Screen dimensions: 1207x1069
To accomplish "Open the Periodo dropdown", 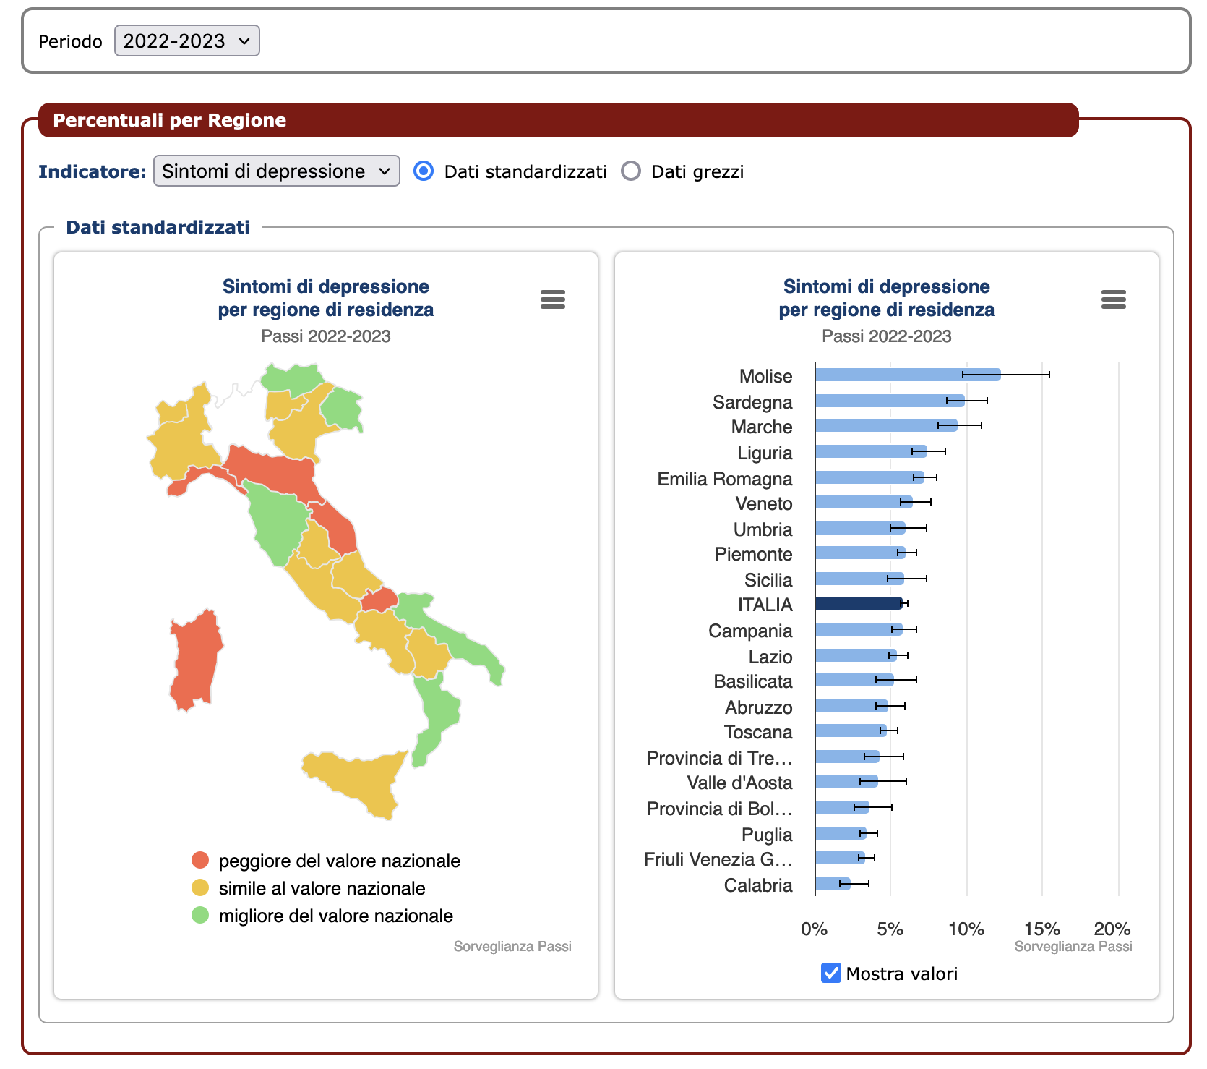I will click(x=186, y=41).
